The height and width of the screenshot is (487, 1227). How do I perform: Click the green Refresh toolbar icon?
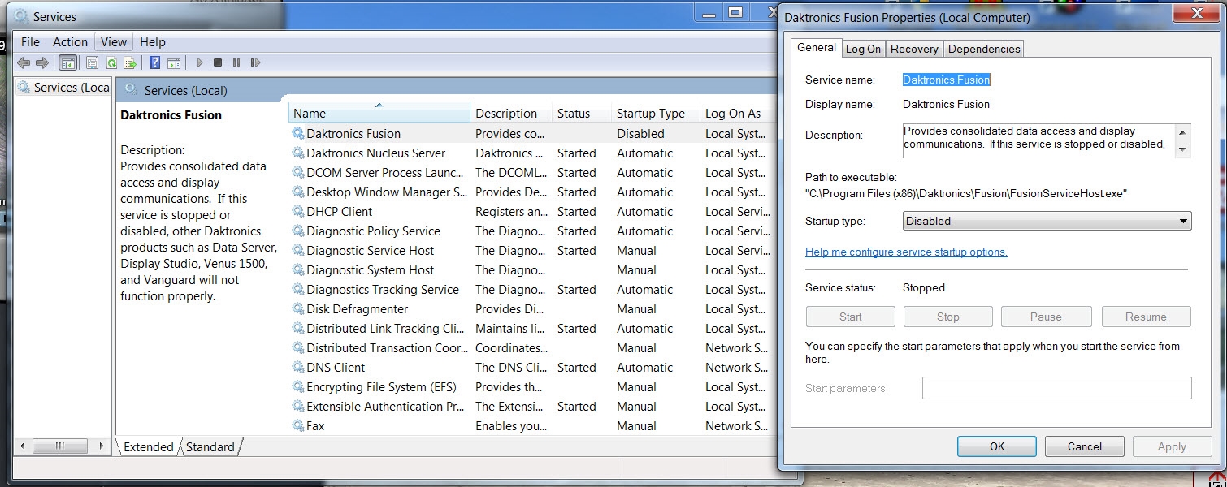click(111, 62)
